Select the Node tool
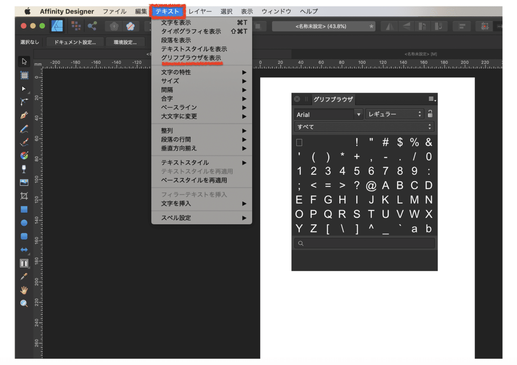517x365 pixels. point(25,89)
